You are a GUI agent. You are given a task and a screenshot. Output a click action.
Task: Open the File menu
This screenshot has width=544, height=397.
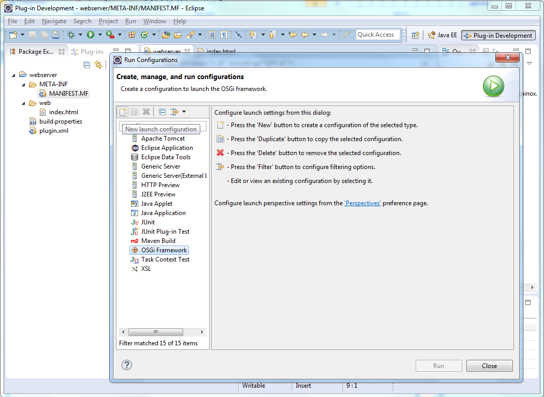[x=12, y=21]
